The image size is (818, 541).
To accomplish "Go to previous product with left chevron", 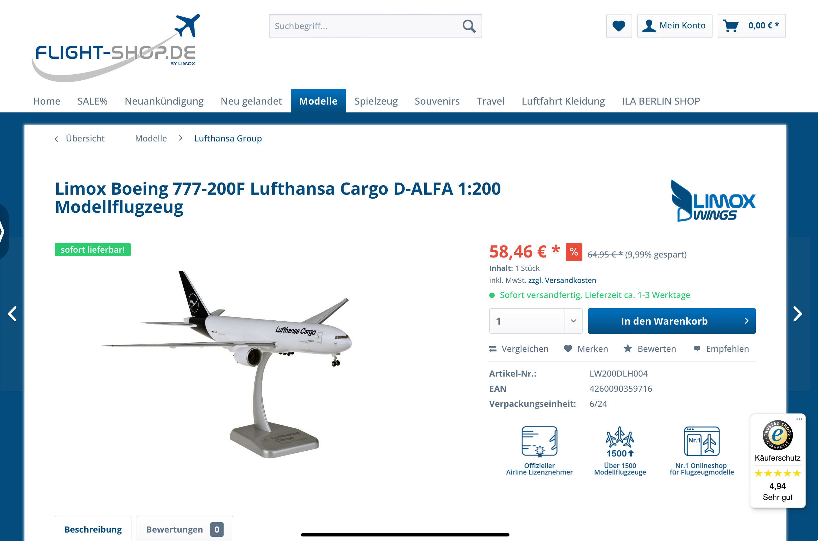I will 12,314.
